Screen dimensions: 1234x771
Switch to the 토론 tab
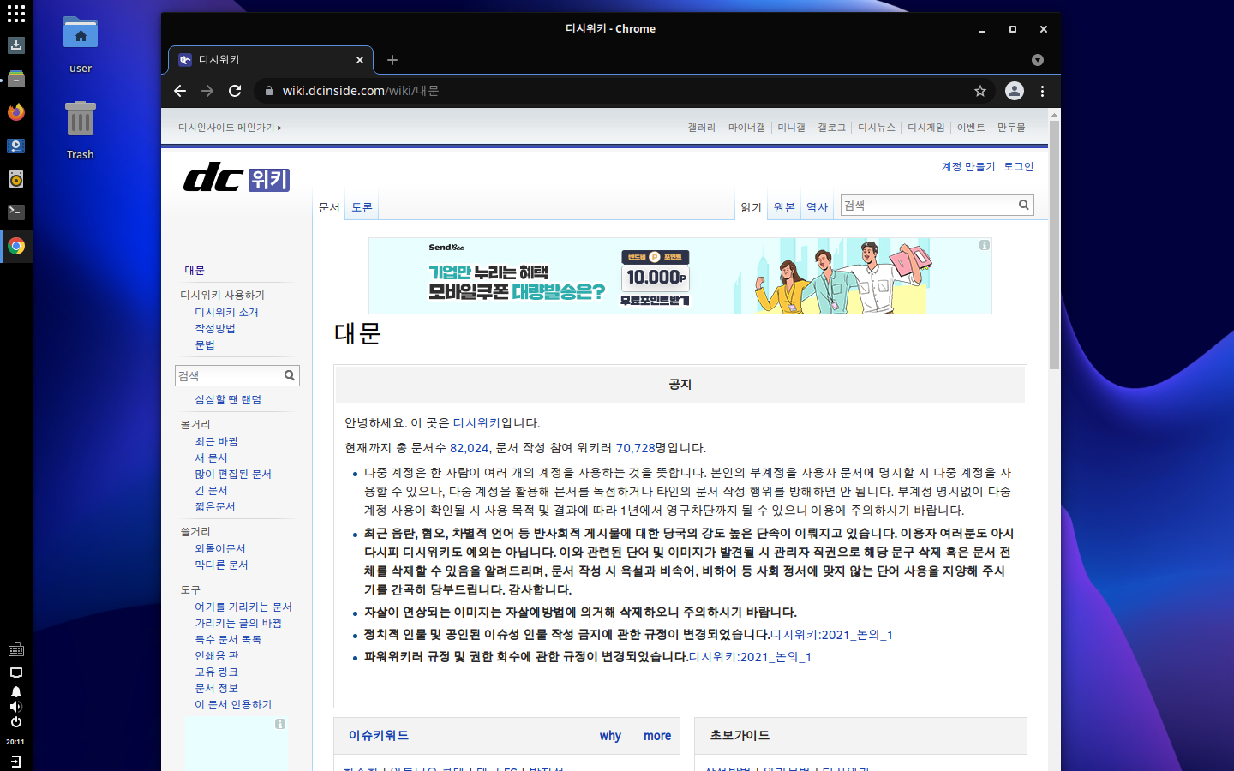coord(362,207)
